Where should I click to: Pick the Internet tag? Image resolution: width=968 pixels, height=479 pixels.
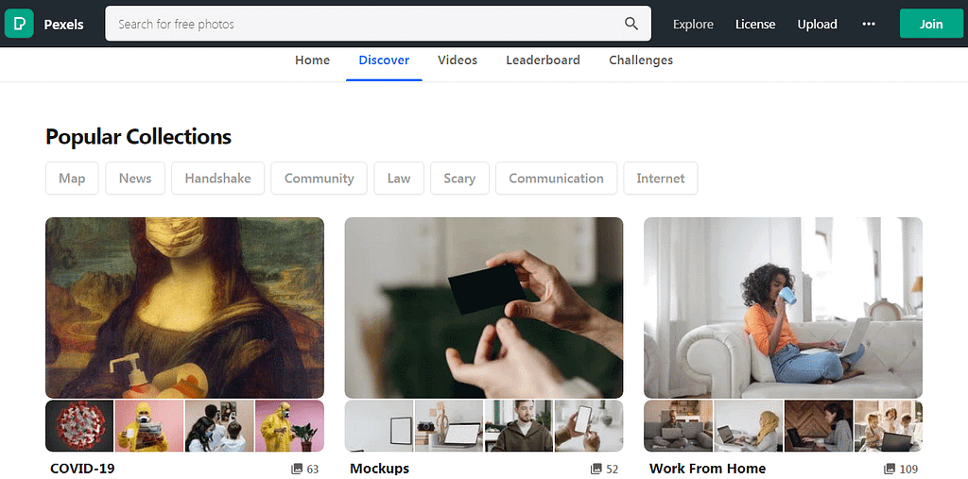pyautogui.click(x=661, y=179)
